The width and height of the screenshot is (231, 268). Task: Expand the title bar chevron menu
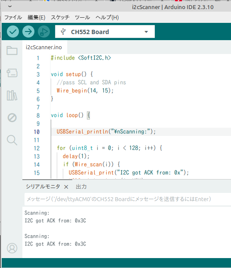(10, 6)
